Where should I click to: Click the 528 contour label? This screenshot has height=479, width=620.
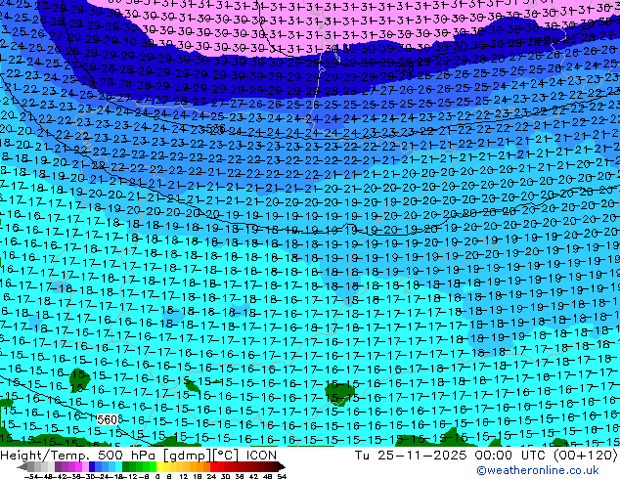coord(407,67)
